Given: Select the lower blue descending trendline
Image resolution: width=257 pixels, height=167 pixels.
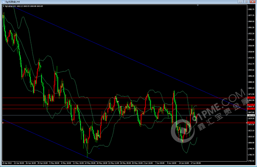Looking at the screenshot, I should [49, 140].
